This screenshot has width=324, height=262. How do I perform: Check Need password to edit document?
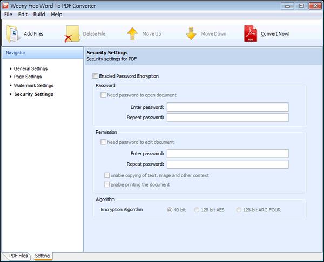tap(103, 142)
